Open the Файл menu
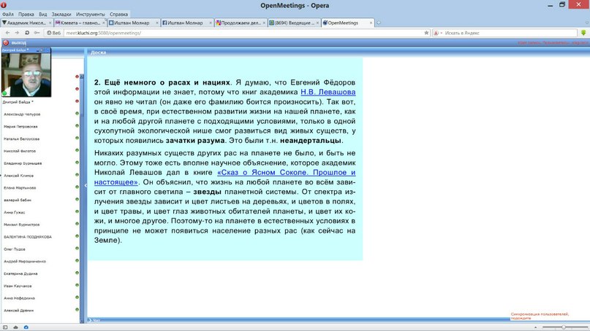This screenshot has height=331, width=590. (x=8, y=15)
